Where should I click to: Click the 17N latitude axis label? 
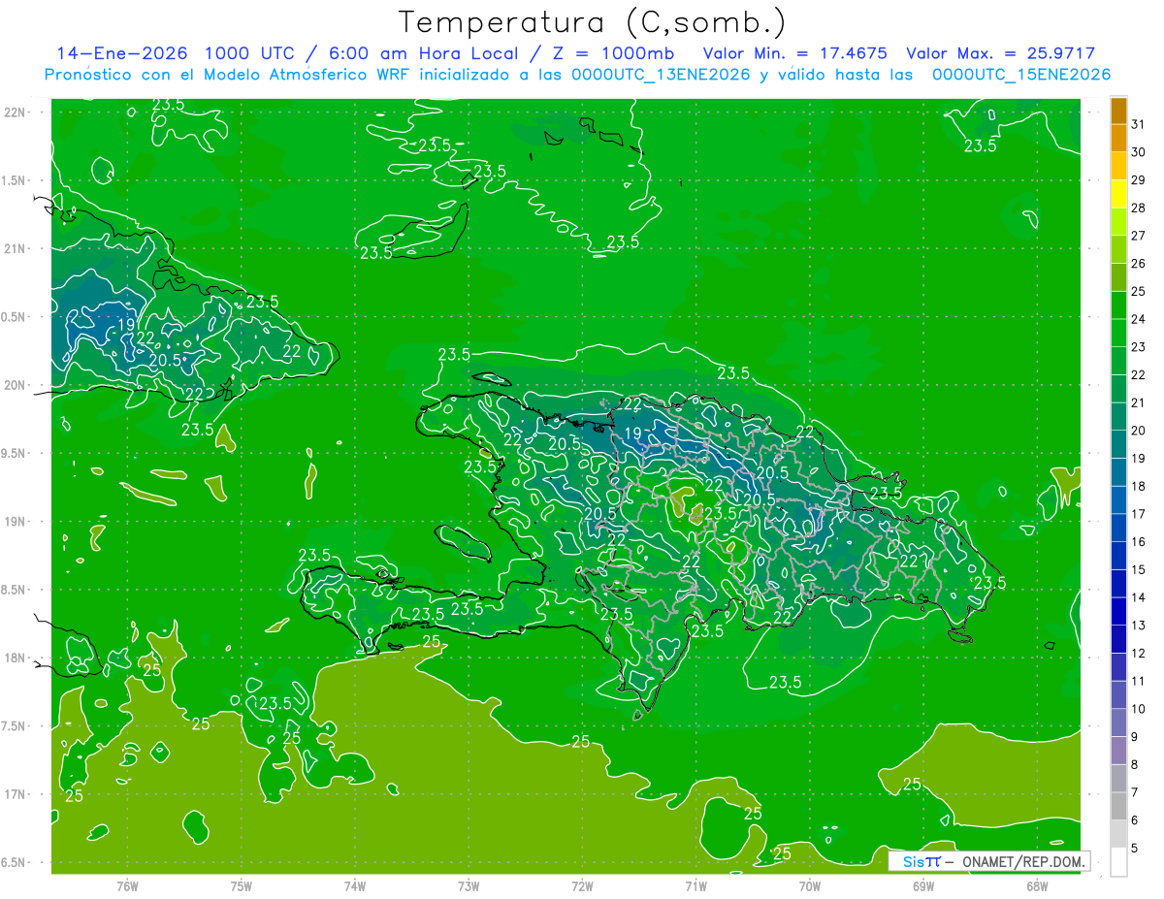pyautogui.click(x=16, y=794)
